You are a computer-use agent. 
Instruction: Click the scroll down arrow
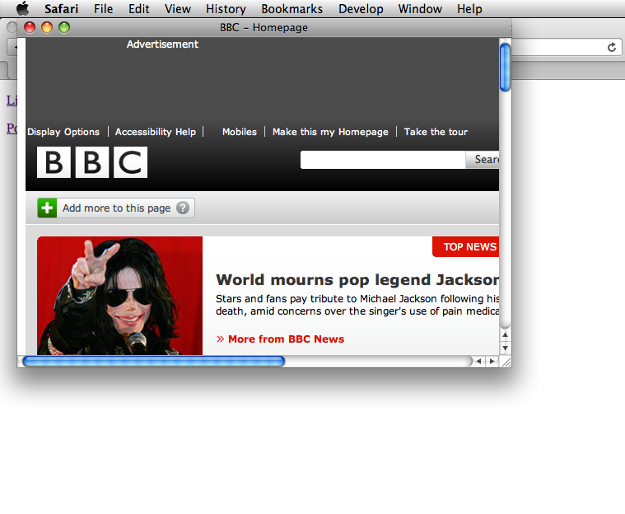(505, 348)
